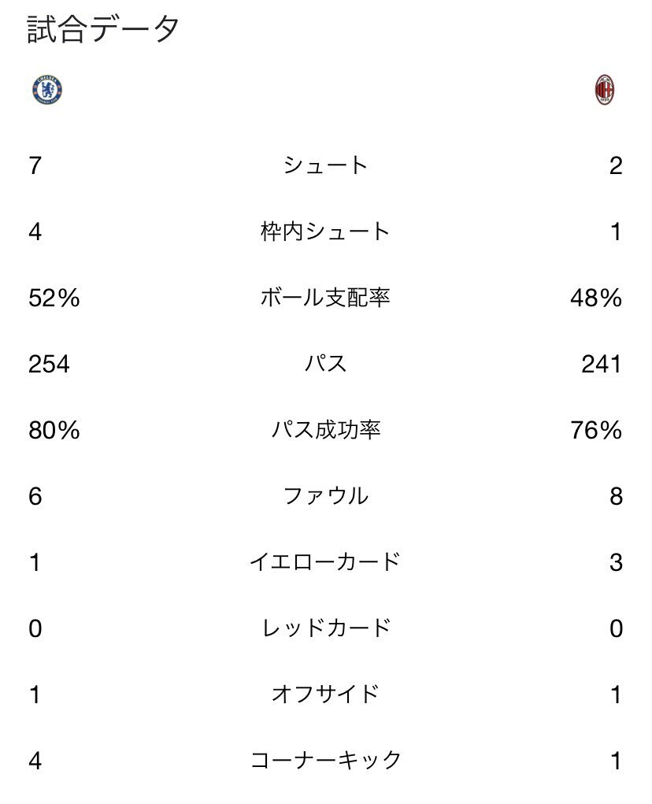
Task: Click the シュート stat label
Action: click(x=325, y=165)
